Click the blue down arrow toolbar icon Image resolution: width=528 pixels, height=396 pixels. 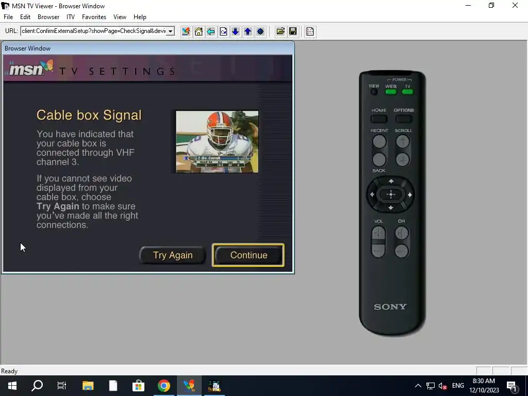(235, 31)
